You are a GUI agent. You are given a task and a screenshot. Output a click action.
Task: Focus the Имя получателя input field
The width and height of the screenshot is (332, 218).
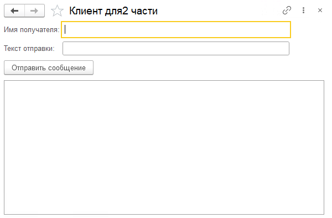176,30
